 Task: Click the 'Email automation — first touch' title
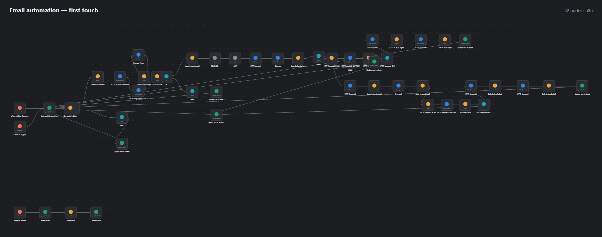coord(54,10)
